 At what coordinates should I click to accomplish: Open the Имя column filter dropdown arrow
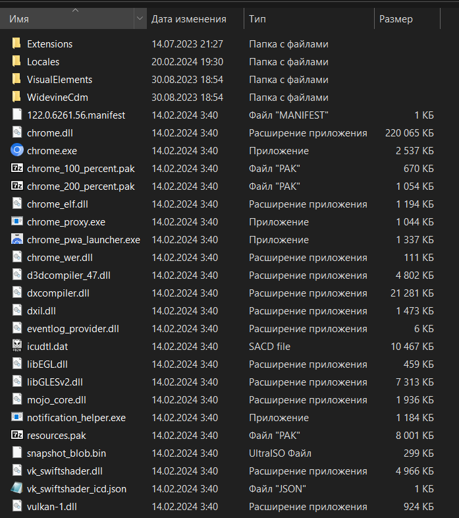click(x=140, y=18)
